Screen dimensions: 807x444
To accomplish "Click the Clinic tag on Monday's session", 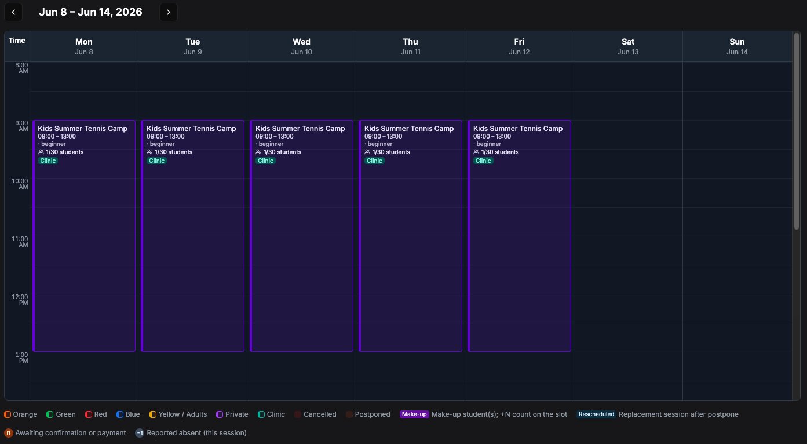I will coord(48,161).
